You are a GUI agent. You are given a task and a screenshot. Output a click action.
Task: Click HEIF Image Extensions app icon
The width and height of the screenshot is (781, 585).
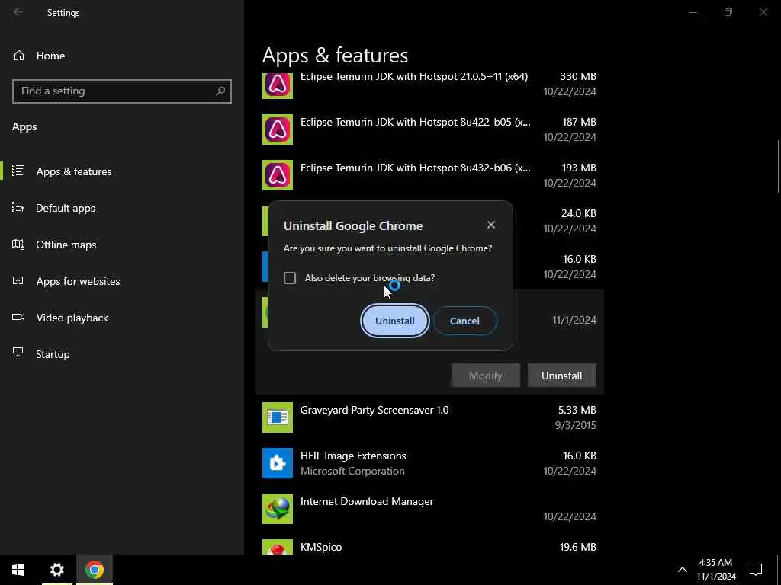[278, 463]
